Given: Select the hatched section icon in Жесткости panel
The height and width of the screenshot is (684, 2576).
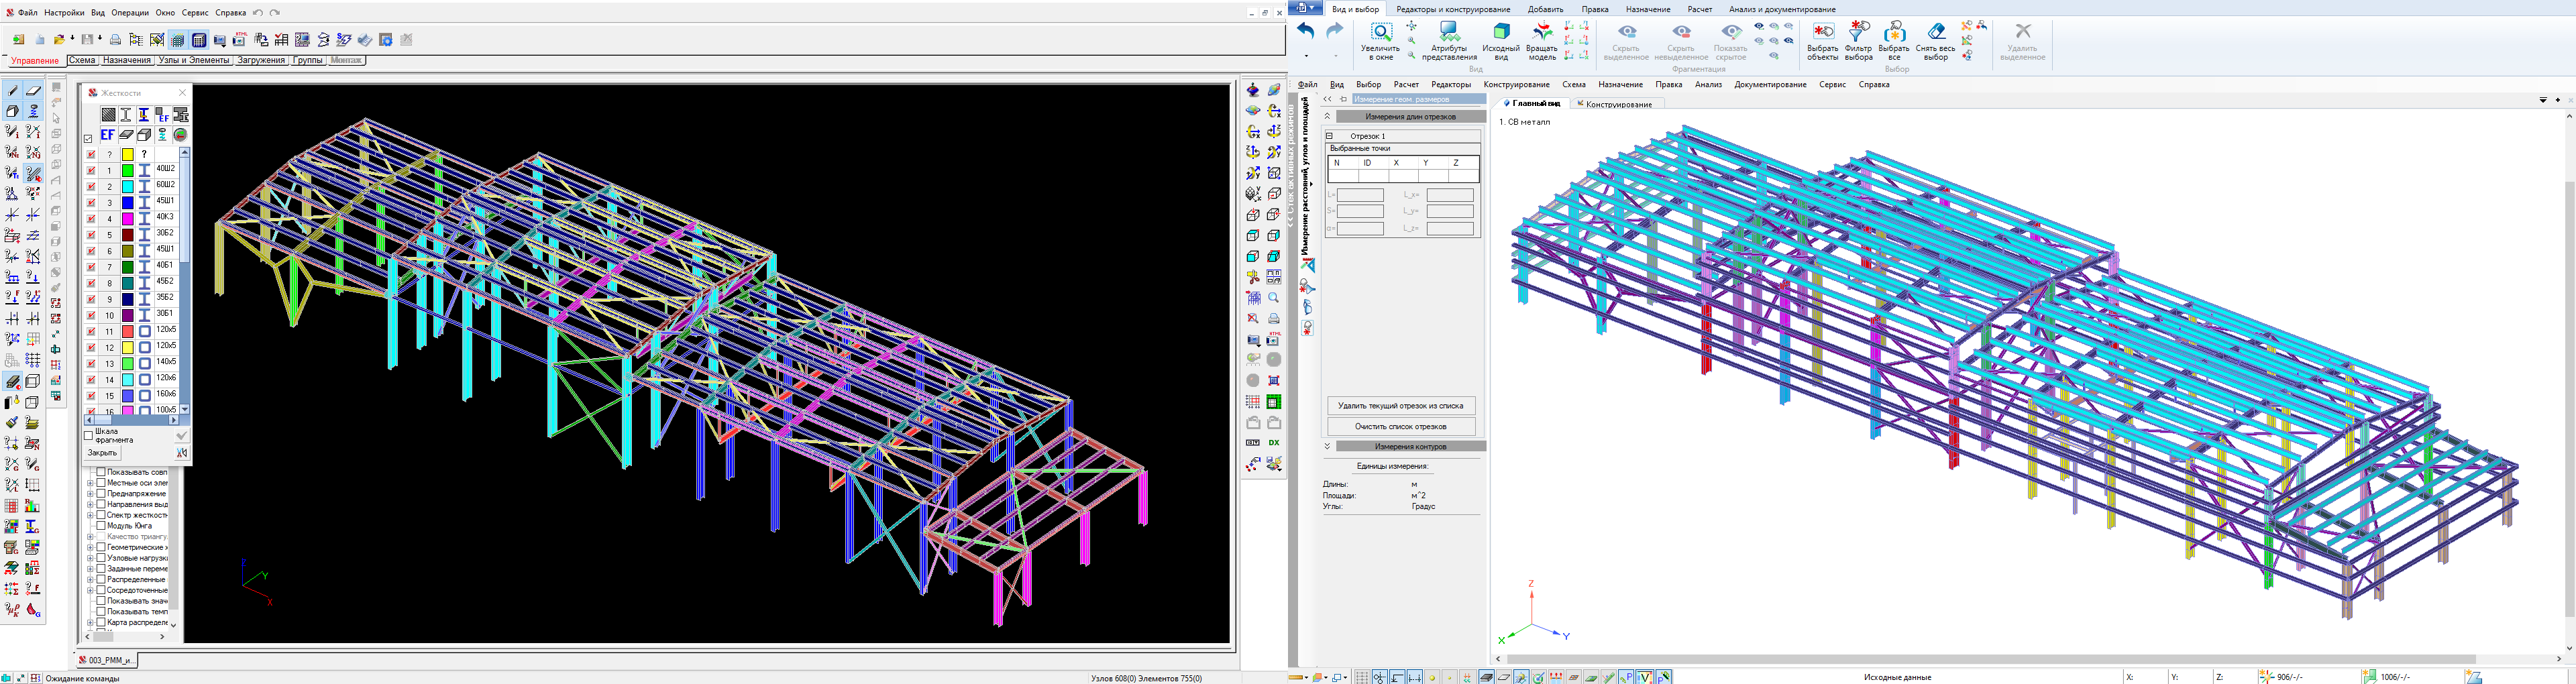Looking at the screenshot, I should (x=108, y=115).
